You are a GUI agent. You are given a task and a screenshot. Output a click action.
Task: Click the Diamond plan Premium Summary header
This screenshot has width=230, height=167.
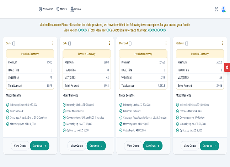click(x=143, y=54)
